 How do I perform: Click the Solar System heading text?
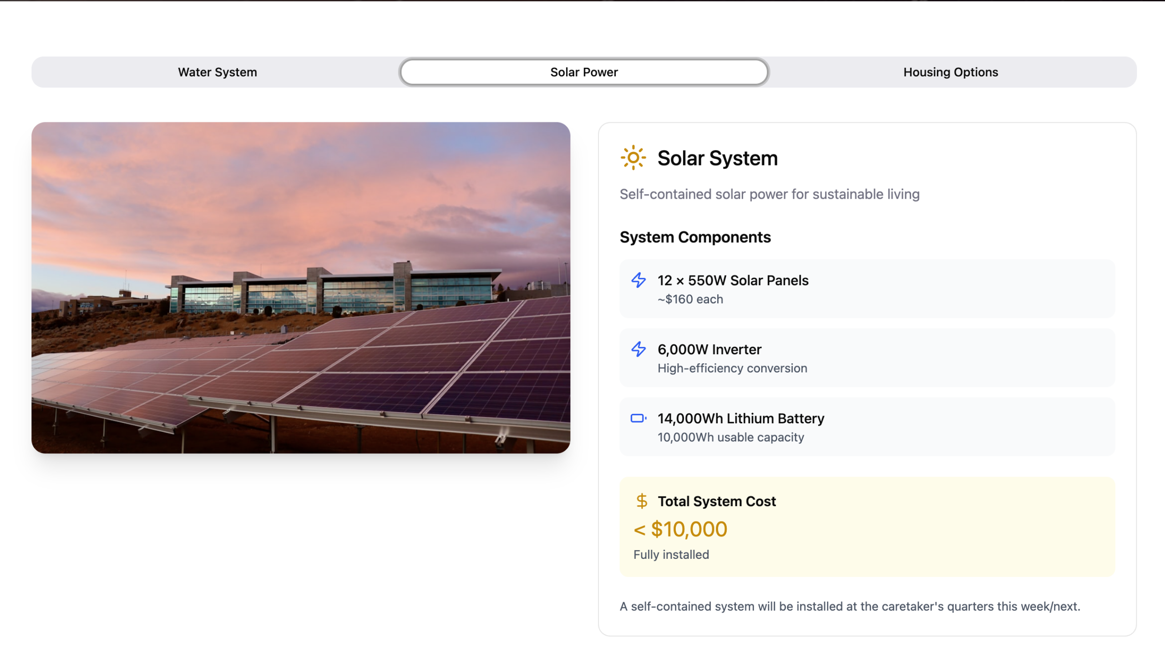[x=717, y=158]
